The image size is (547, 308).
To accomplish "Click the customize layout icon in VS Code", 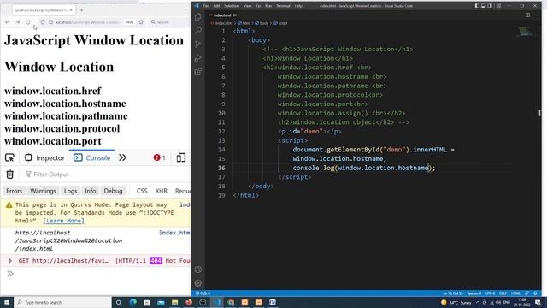I will [x=498, y=6].
